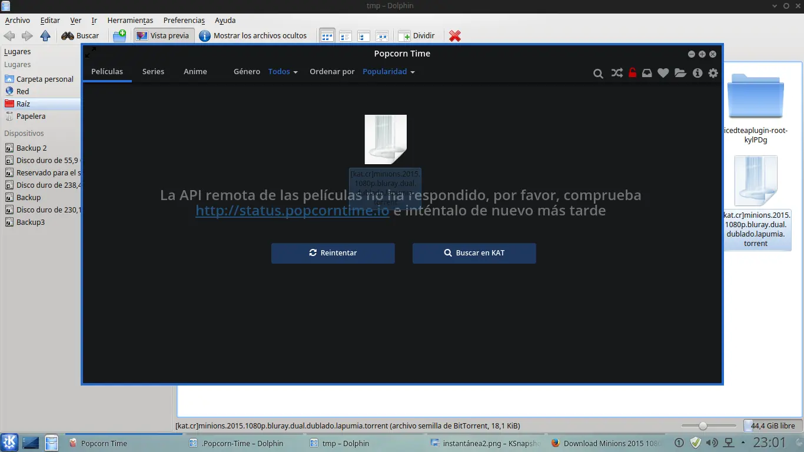Go back in Dolphin
This screenshot has width=804, height=452.
(10, 36)
